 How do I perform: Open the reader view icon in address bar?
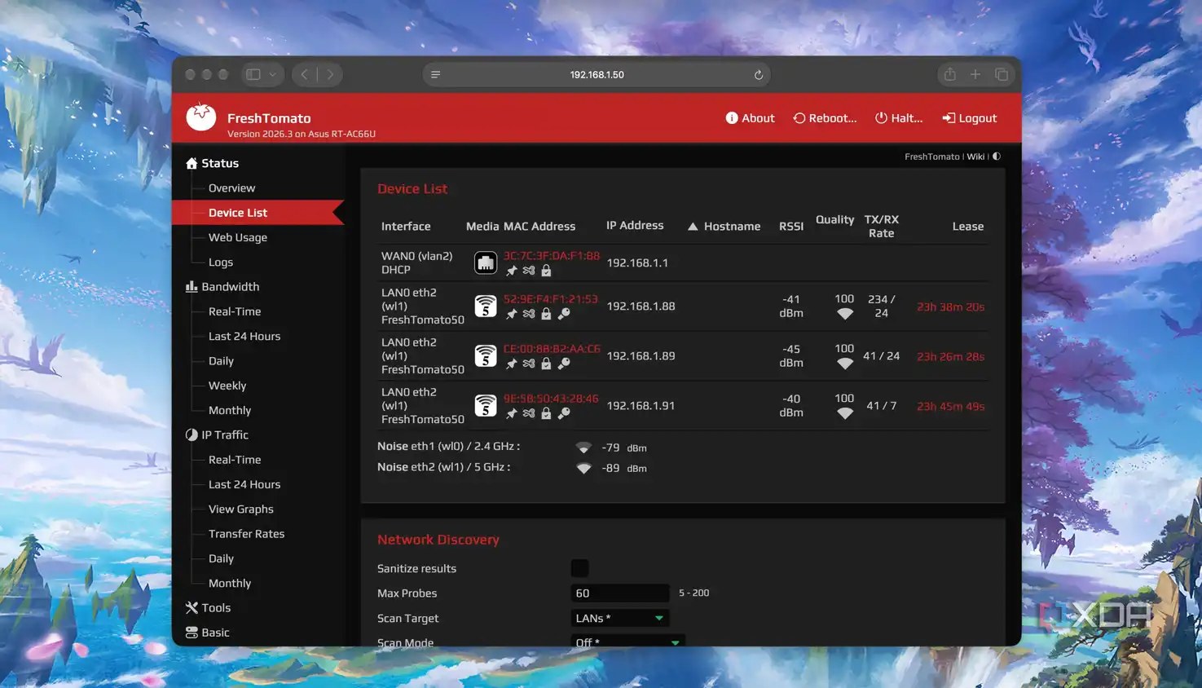tap(436, 75)
